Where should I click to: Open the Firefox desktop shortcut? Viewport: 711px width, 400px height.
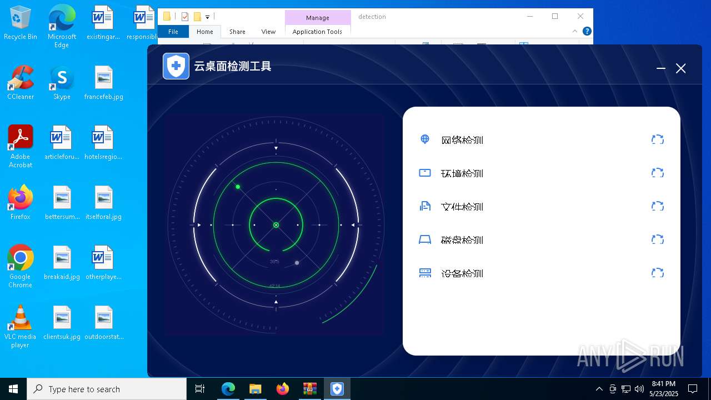(21, 202)
